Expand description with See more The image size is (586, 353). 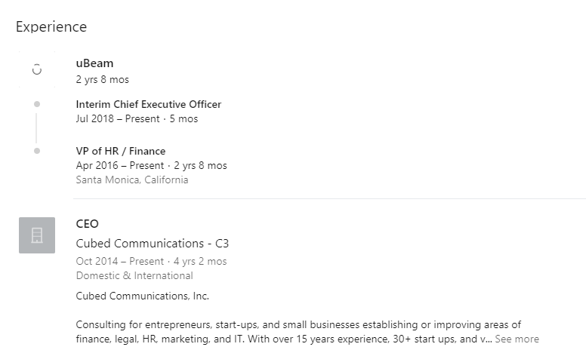click(x=517, y=339)
